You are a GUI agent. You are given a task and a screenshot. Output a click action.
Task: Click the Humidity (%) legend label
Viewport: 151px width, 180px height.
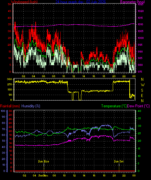pyautogui.click(x=31, y=106)
